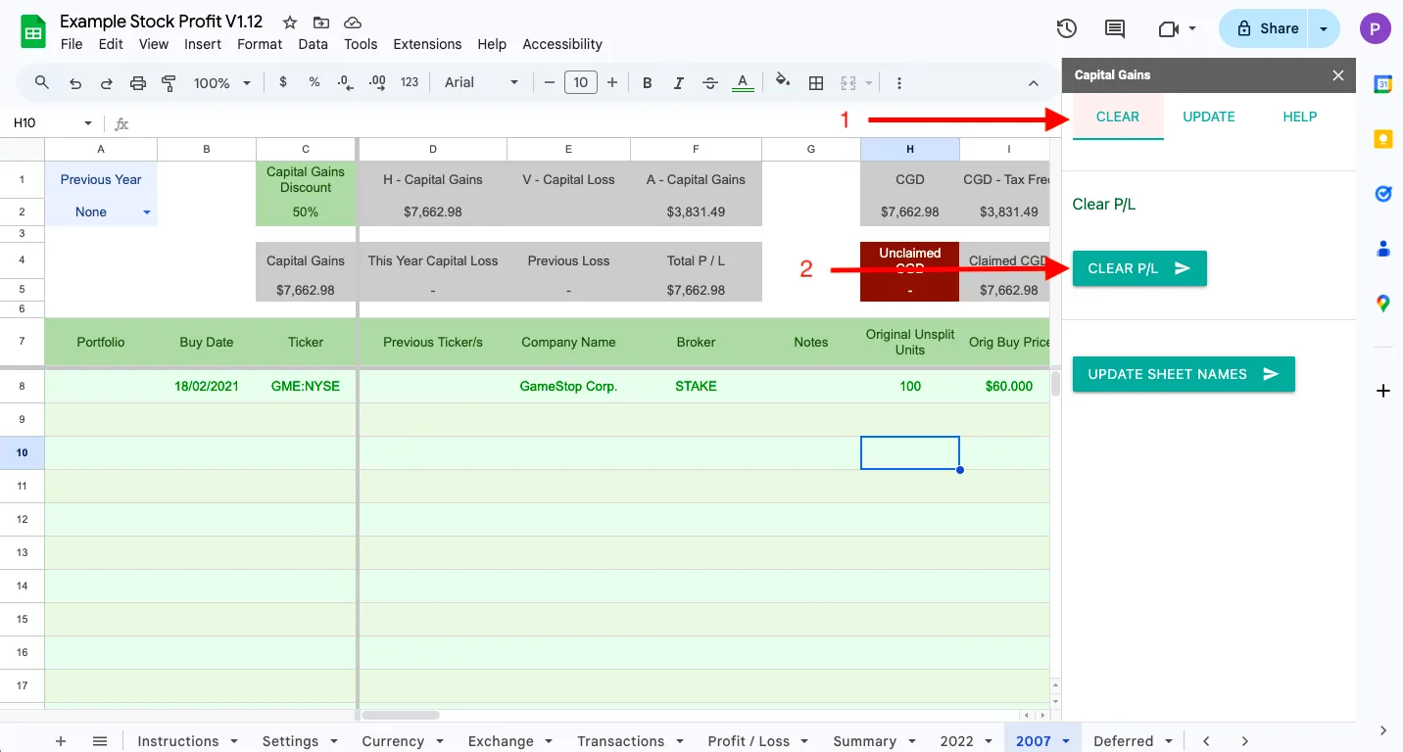
Task: Star this spreadsheet document
Action: (x=290, y=23)
